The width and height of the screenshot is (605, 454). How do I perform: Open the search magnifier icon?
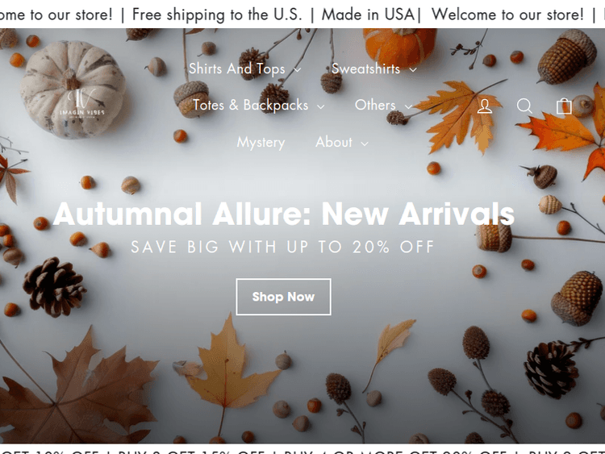click(524, 106)
